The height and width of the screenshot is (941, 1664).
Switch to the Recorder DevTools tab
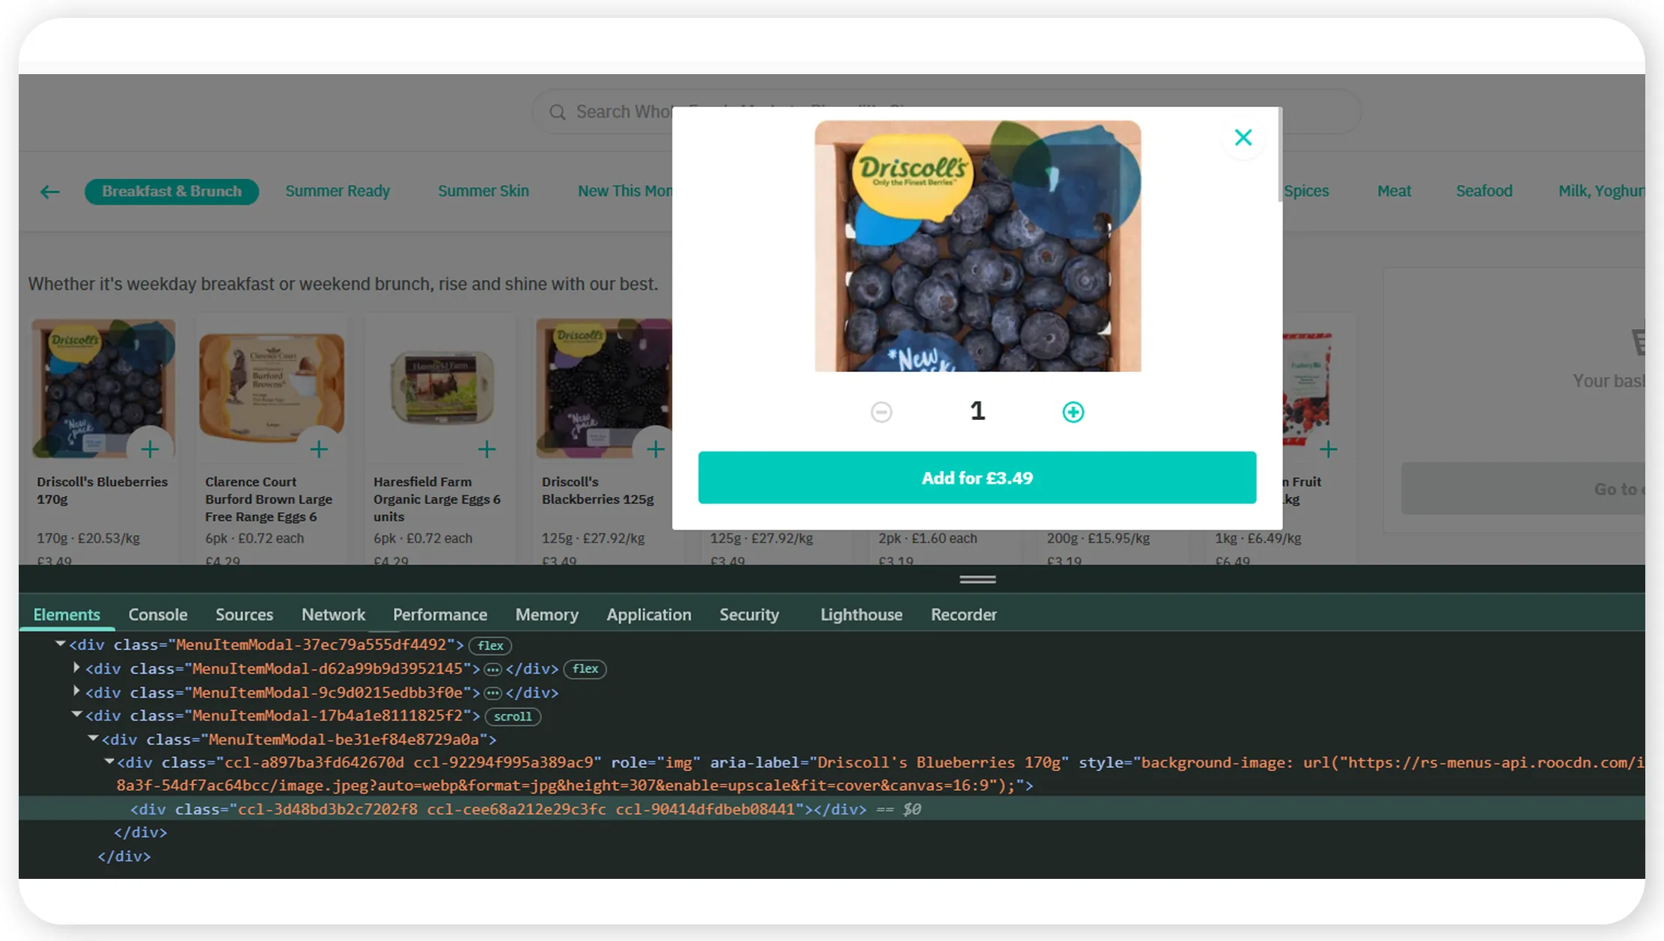963,615
